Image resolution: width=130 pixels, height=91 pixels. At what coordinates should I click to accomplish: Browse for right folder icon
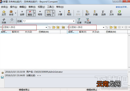point(111,27)
